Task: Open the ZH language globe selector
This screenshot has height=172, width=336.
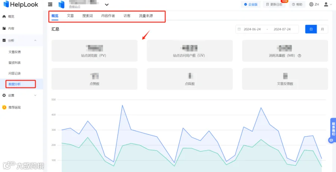Action: (x=314, y=4)
